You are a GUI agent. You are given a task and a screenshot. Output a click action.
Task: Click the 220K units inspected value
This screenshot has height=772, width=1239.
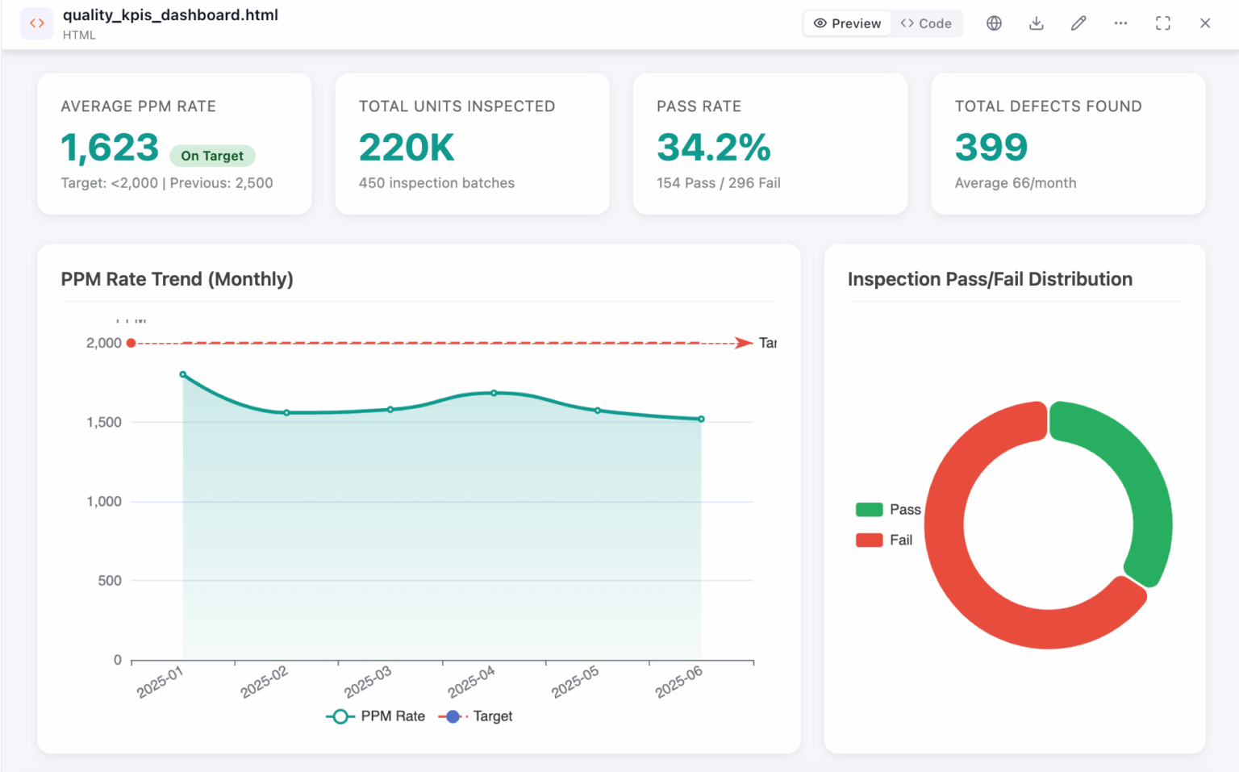click(x=407, y=148)
